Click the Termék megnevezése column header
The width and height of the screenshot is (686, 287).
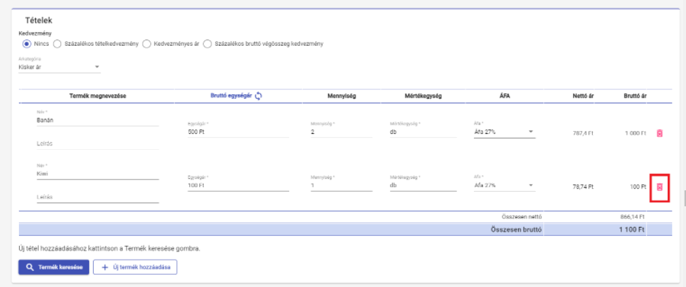tap(98, 97)
